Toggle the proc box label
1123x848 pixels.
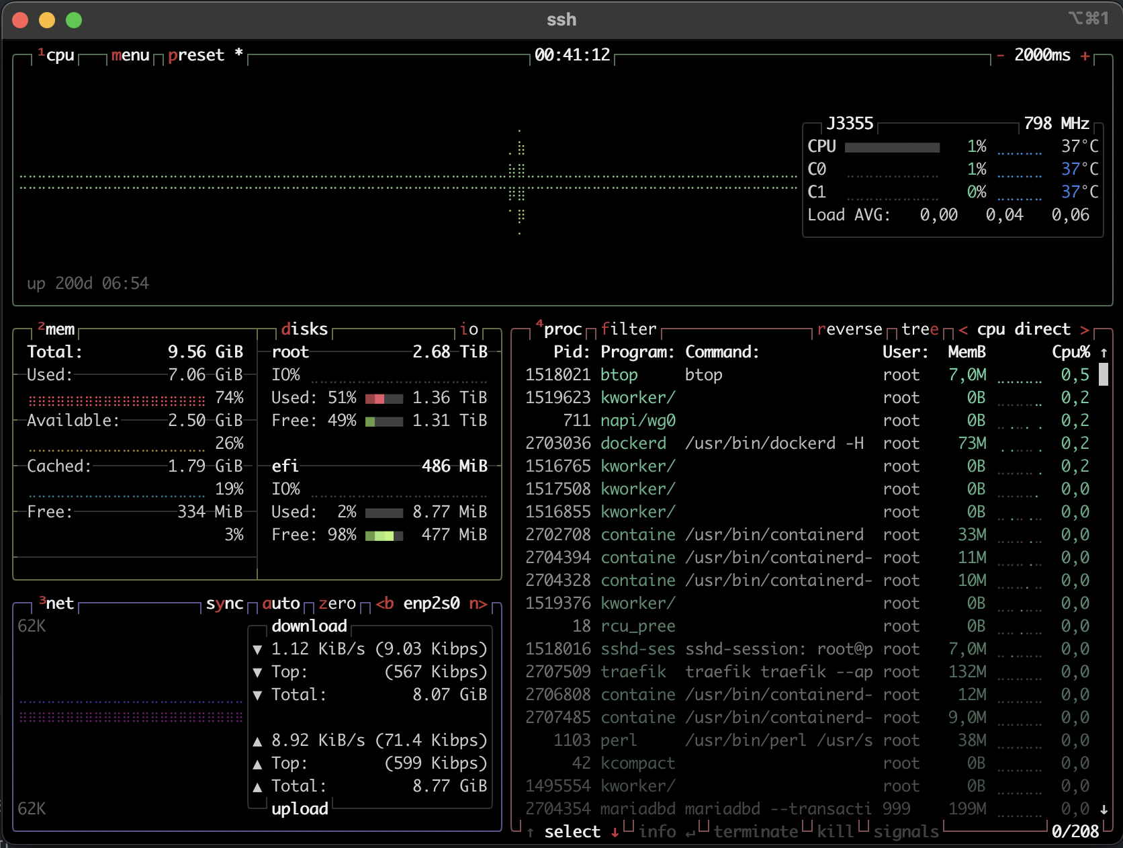[x=559, y=329]
